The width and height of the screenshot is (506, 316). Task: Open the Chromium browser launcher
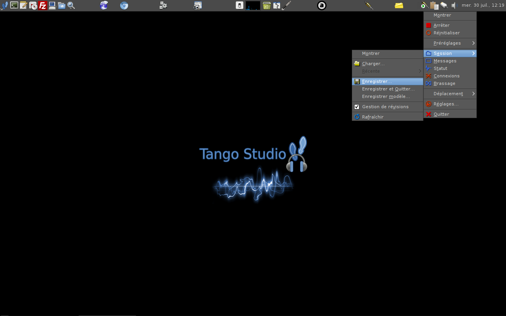pyautogui.click(x=124, y=6)
